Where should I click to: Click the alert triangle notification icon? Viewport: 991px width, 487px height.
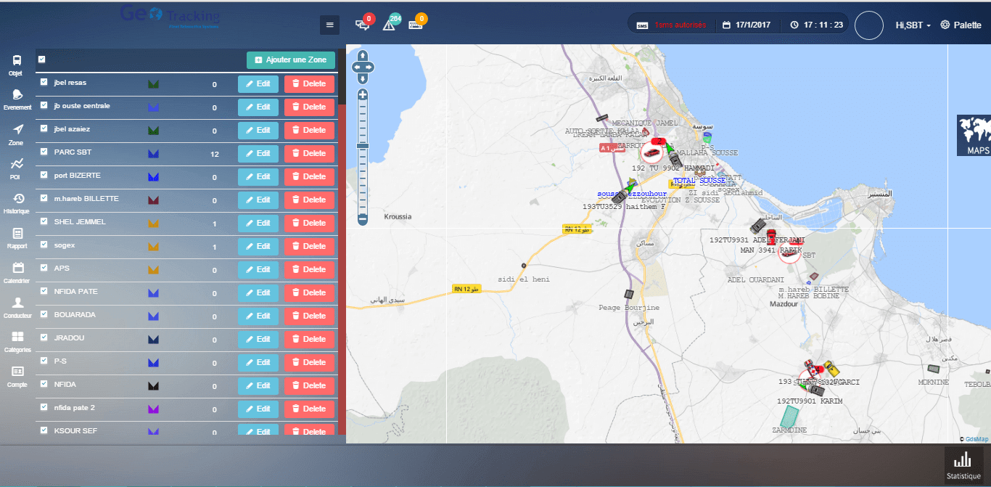[390, 25]
